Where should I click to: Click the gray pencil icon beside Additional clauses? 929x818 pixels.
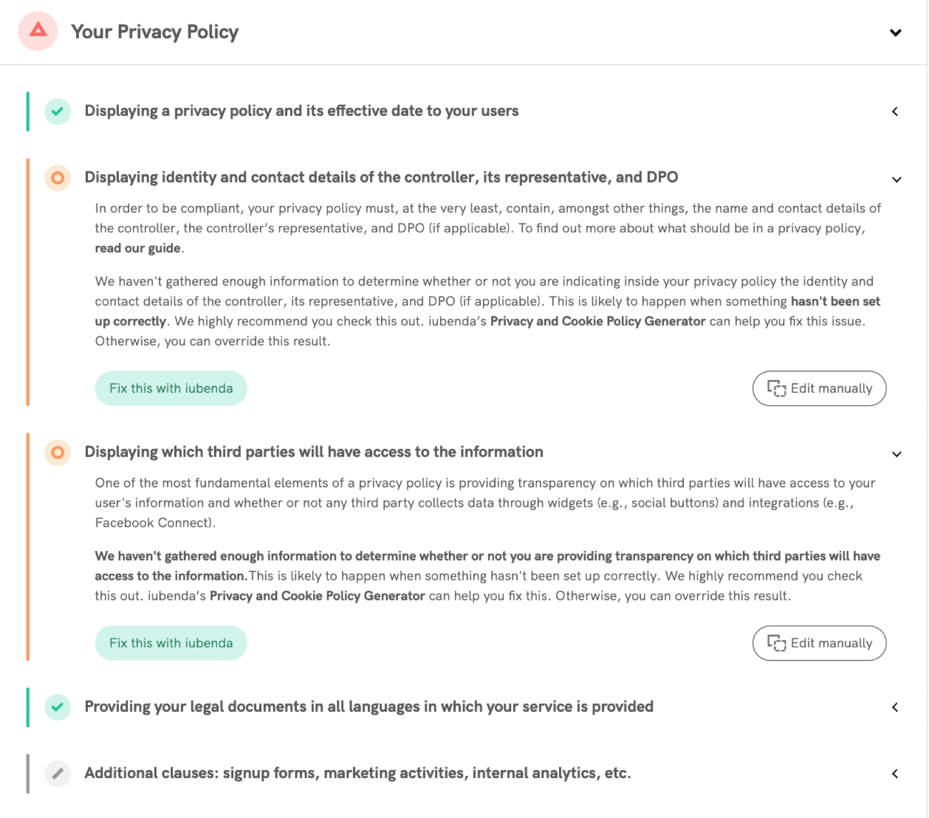click(x=58, y=773)
